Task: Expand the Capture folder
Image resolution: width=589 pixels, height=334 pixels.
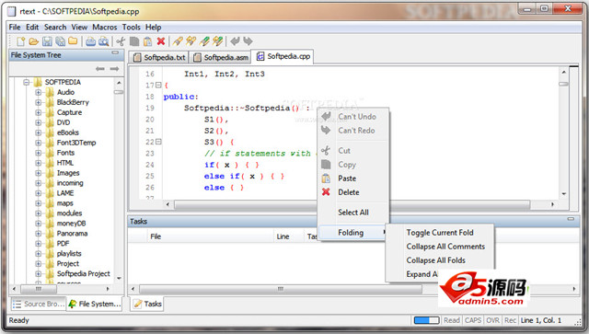Action: coord(39,112)
